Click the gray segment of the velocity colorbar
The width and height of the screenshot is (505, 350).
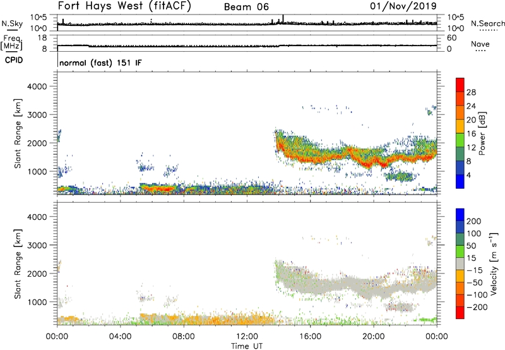click(460, 263)
